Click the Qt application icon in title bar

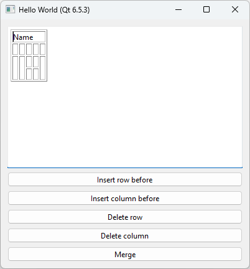coord(10,9)
